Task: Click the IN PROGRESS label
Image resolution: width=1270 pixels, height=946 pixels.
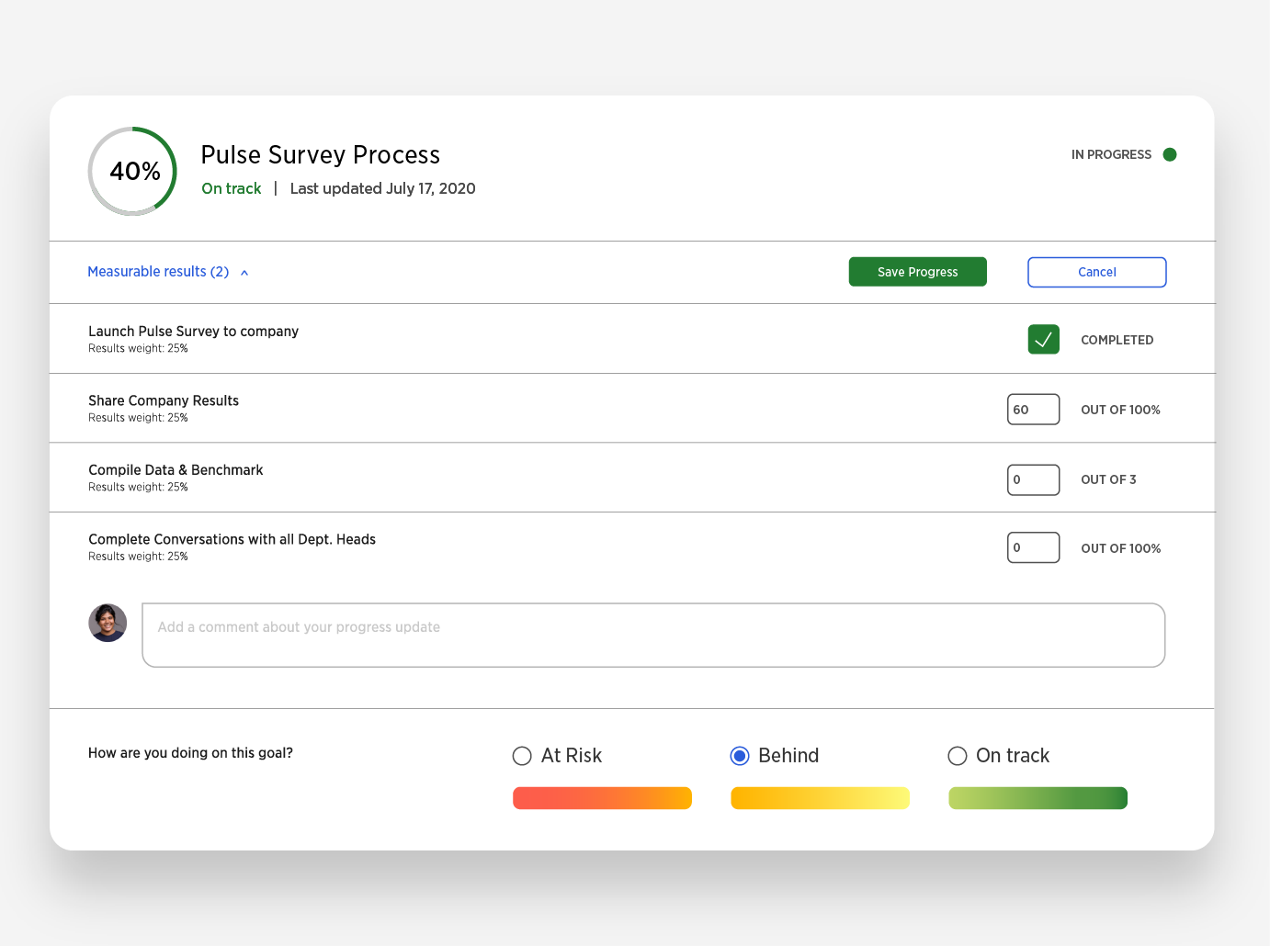Action: click(1111, 154)
